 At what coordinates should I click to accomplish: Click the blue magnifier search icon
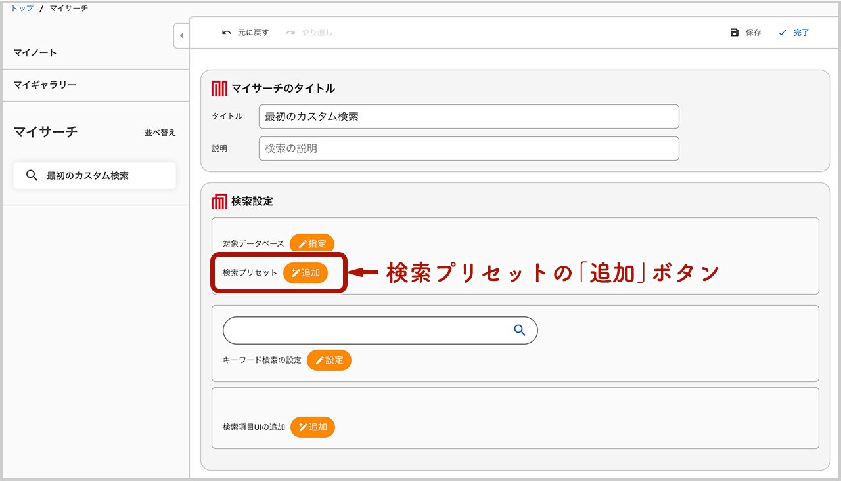click(520, 331)
